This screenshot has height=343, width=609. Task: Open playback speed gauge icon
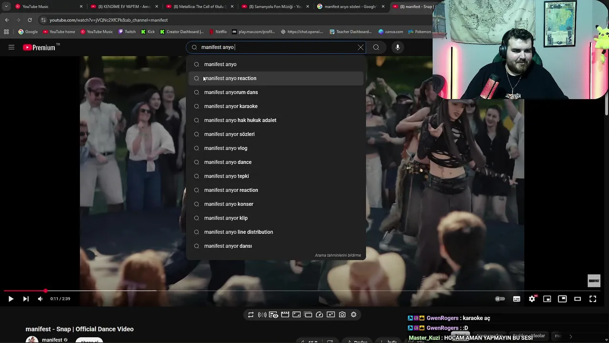(x=319, y=314)
